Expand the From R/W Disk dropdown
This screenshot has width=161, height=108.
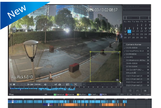click(137, 7)
